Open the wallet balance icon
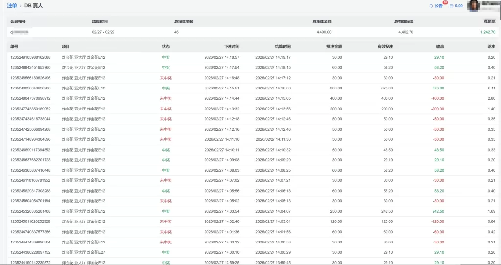The width and height of the screenshot is (501, 265). pos(451,6)
